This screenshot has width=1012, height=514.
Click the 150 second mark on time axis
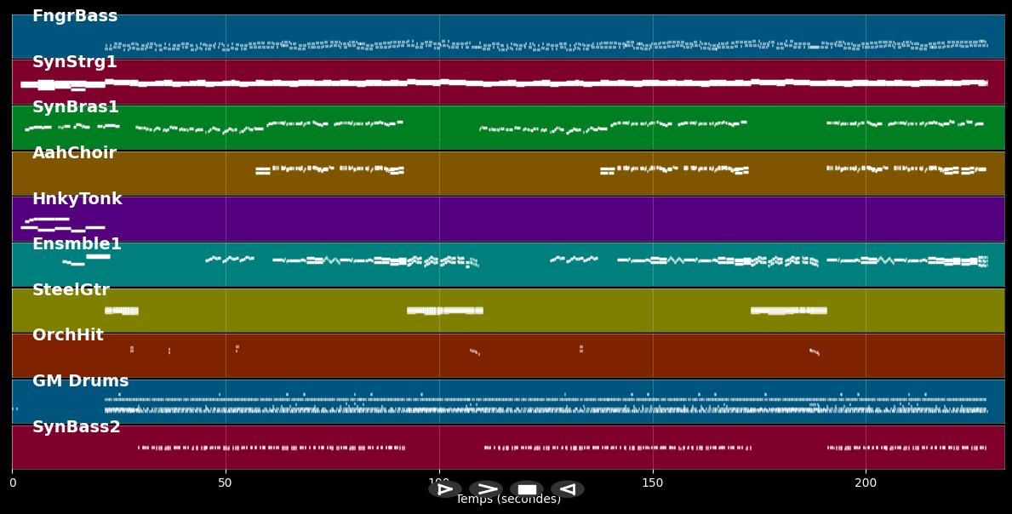pyautogui.click(x=652, y=483)
